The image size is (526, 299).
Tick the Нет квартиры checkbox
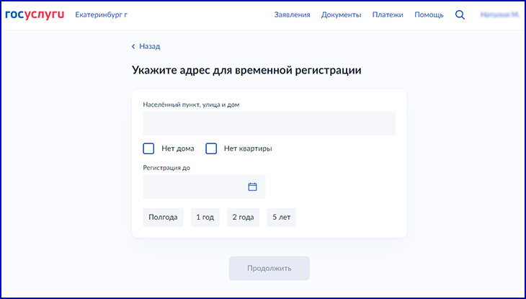[211, 148]
